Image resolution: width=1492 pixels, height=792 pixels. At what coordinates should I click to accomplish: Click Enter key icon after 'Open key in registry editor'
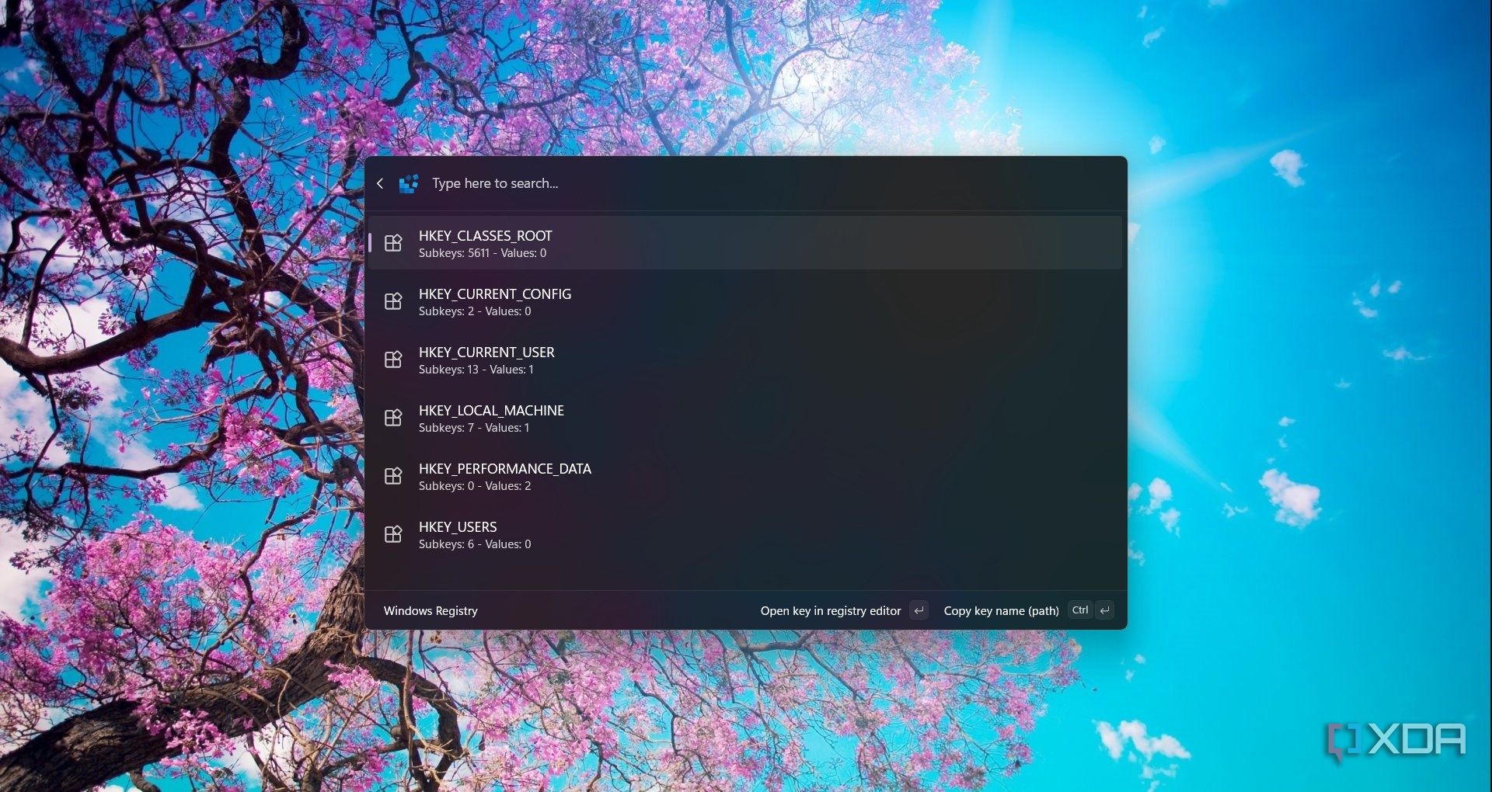point(919,610)
